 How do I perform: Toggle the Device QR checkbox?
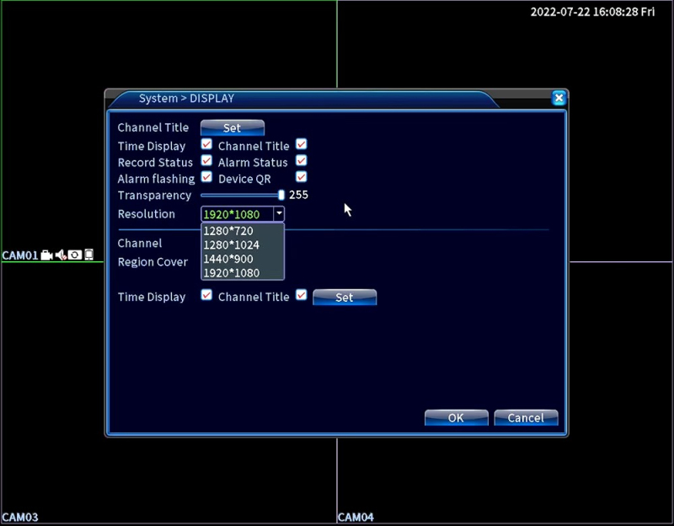(302, 177)
